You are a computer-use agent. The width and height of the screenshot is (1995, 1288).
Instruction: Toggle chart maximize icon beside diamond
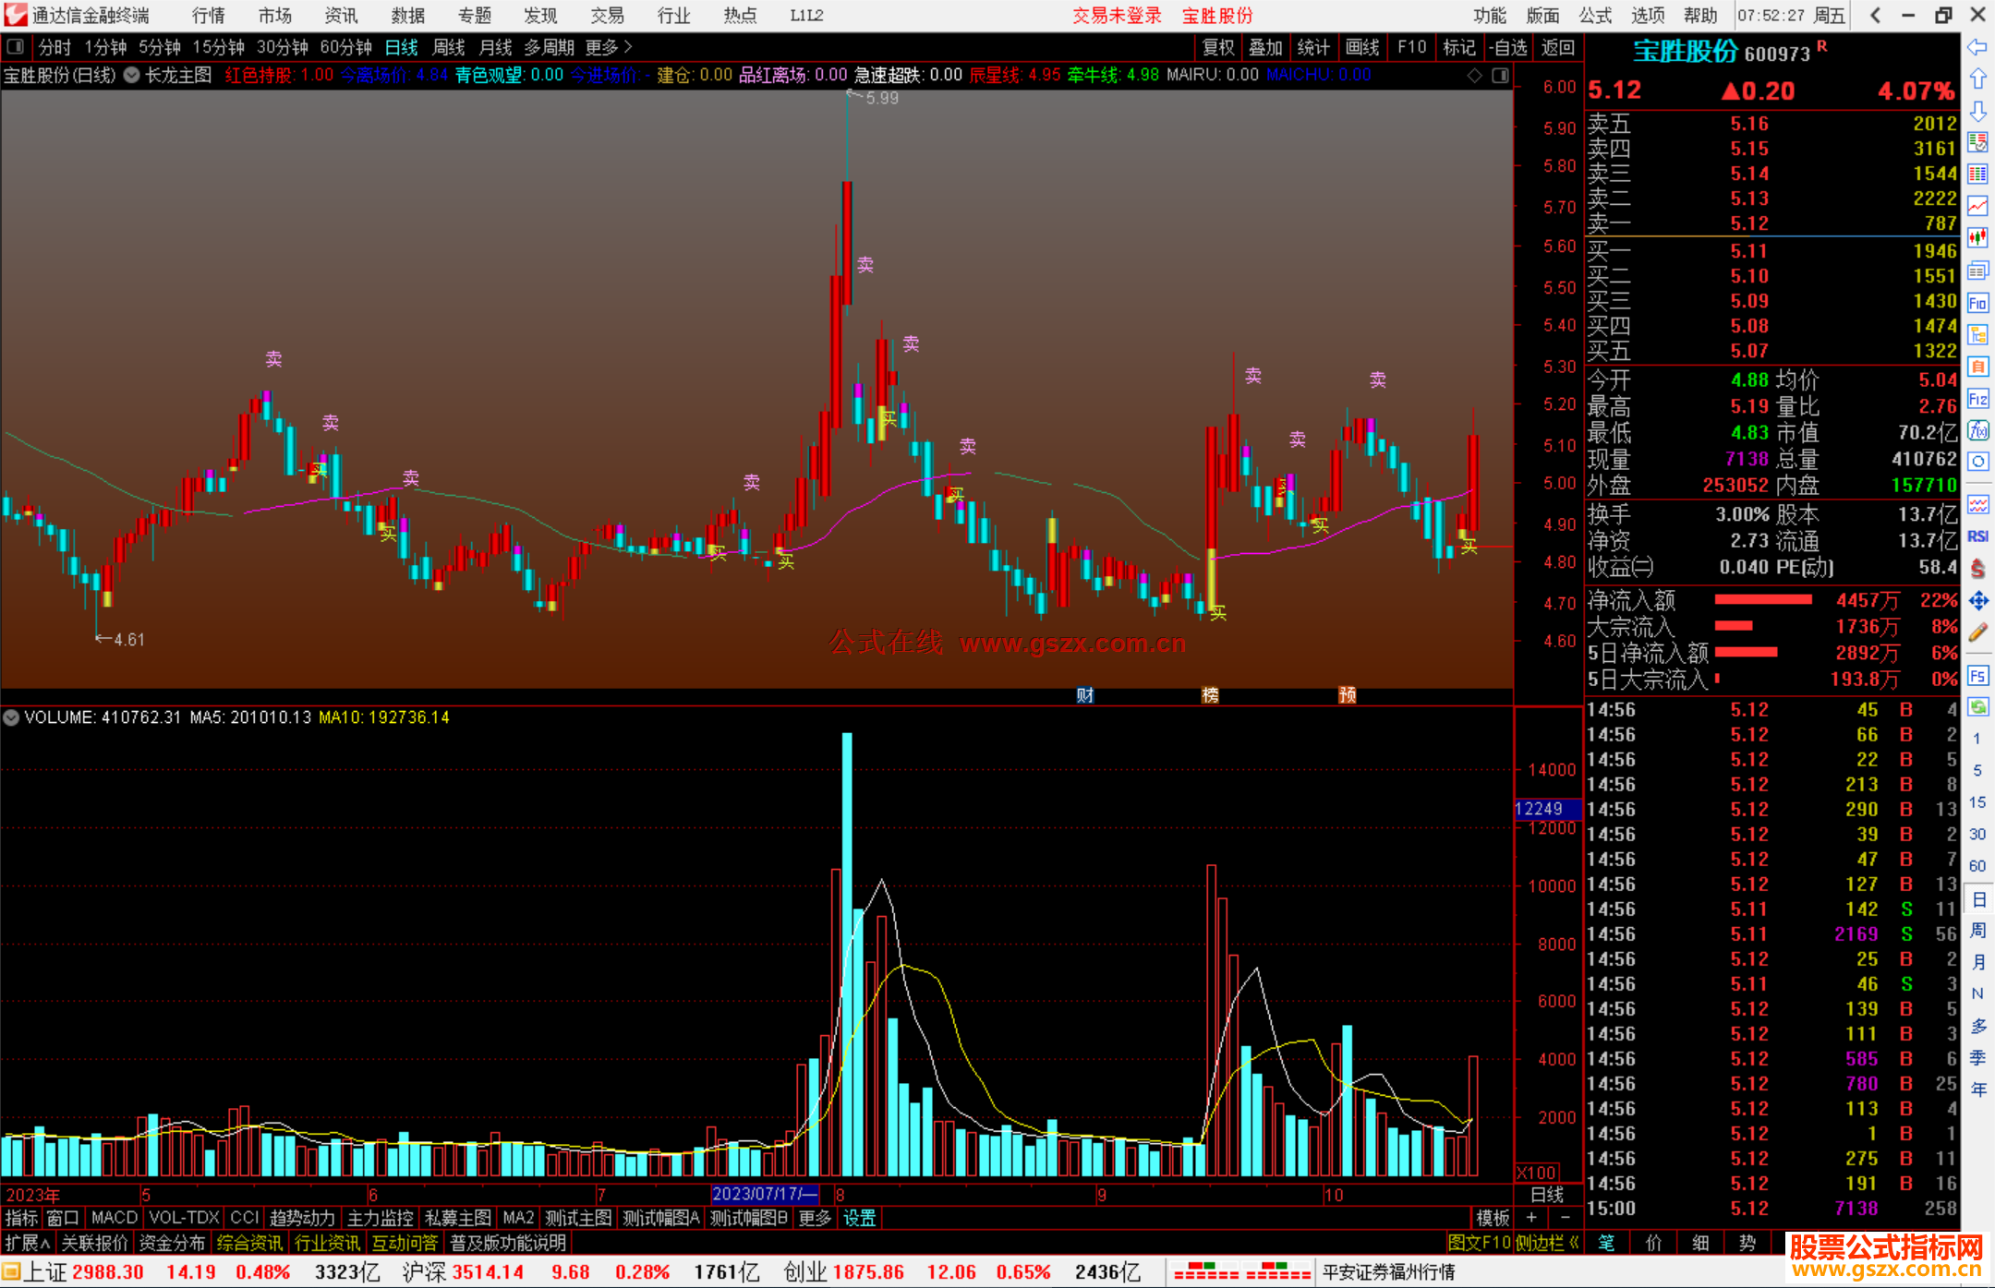point(1500,76)
